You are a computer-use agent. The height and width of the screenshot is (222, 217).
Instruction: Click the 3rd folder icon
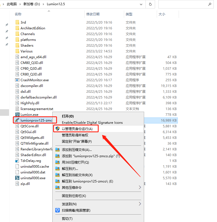pyautogui.click(x=17, y=23)
